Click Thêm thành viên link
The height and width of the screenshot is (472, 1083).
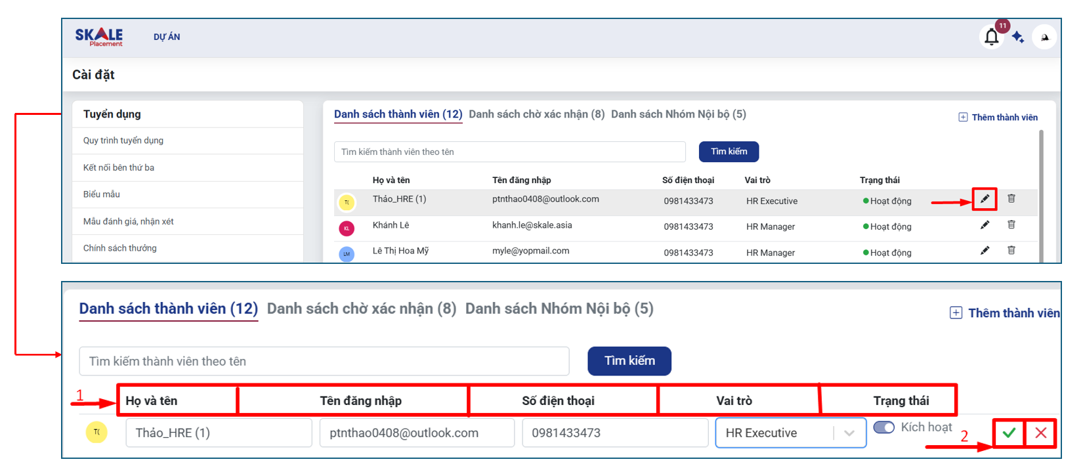click(998, 118)
